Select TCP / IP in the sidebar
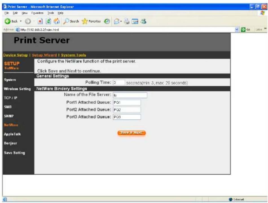 click(11, 98)
